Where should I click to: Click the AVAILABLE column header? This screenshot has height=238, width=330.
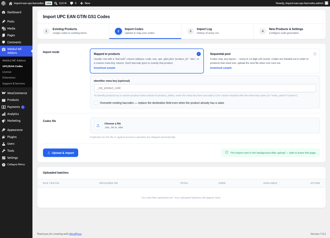point(270,183)
